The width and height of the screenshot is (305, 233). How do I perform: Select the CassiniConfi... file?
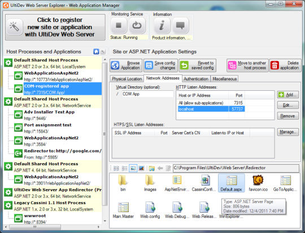[x=204, y=183]
